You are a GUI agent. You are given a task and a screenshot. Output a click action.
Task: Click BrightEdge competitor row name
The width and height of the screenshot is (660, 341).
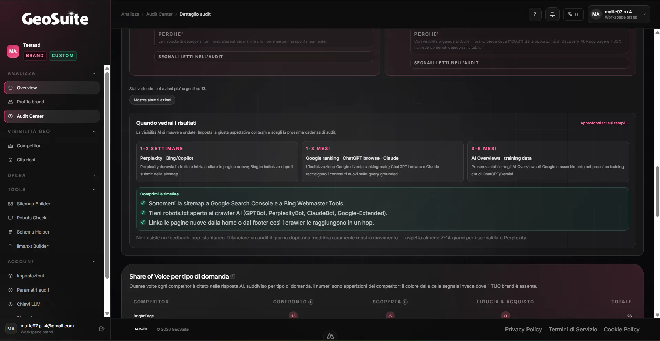pyautogui.click(x=143, y=316)
